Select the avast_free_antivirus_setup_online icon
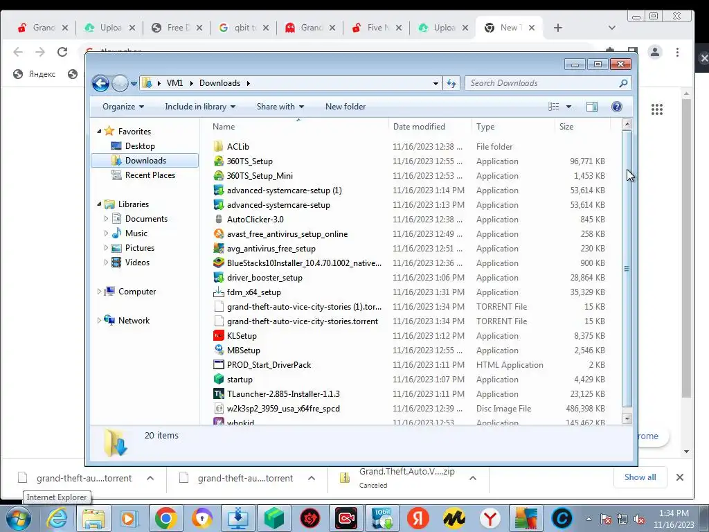Image resolution: width=709 pixels, height=532 pixels. (x=218, y=234)
